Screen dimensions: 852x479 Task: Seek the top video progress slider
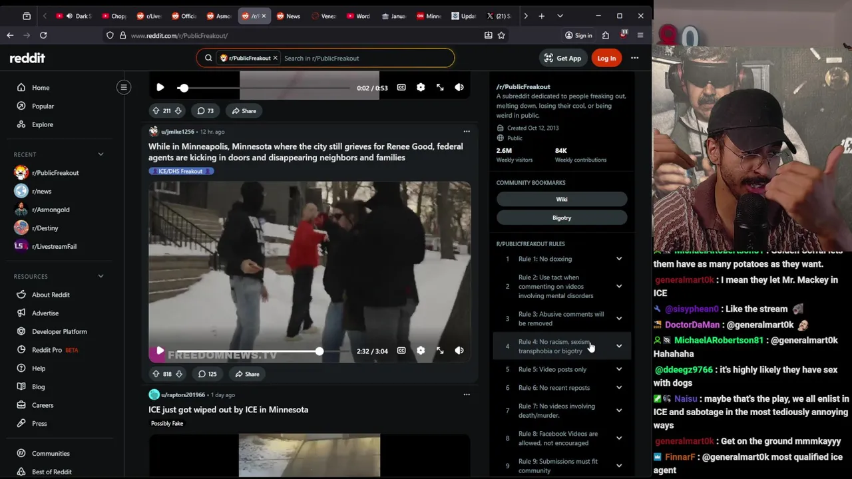pyautogui.click(x=263, y=88)
